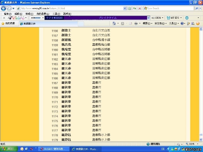
Task: Click the RSS feeds icon
Action: (x=122, y=23)
